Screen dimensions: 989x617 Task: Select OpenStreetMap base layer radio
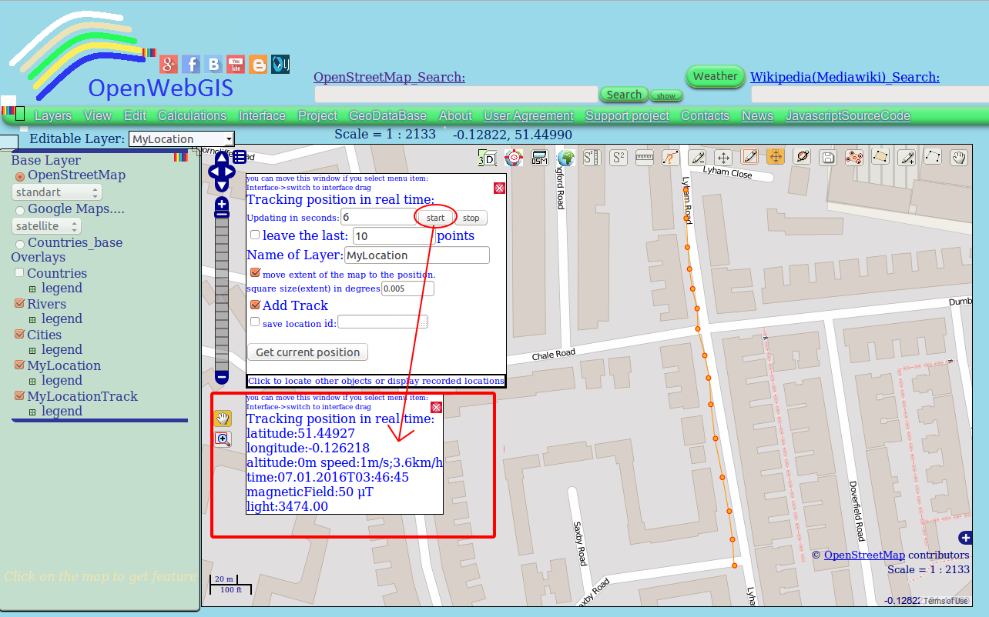point(20,177)
